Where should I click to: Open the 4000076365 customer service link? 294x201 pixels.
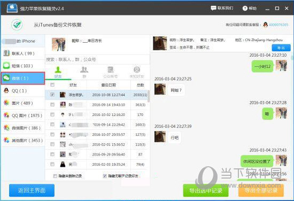coord(278,25)
